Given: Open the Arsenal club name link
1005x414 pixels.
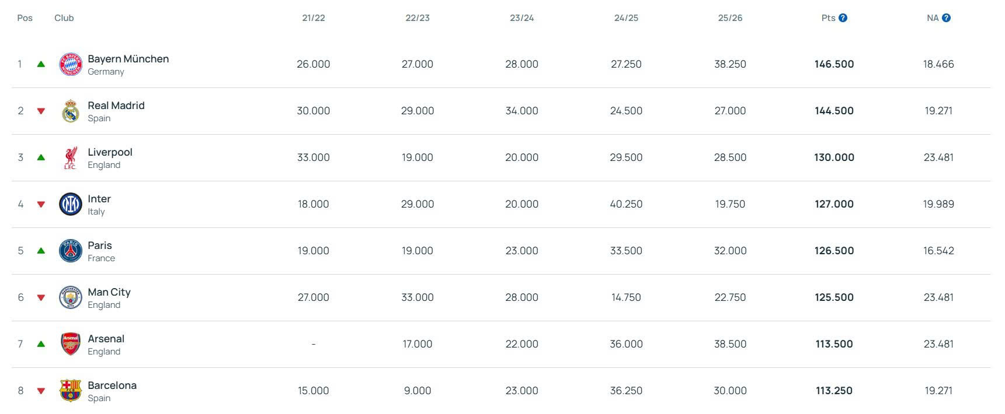Looking at the screenshot, I should point(106,339).
